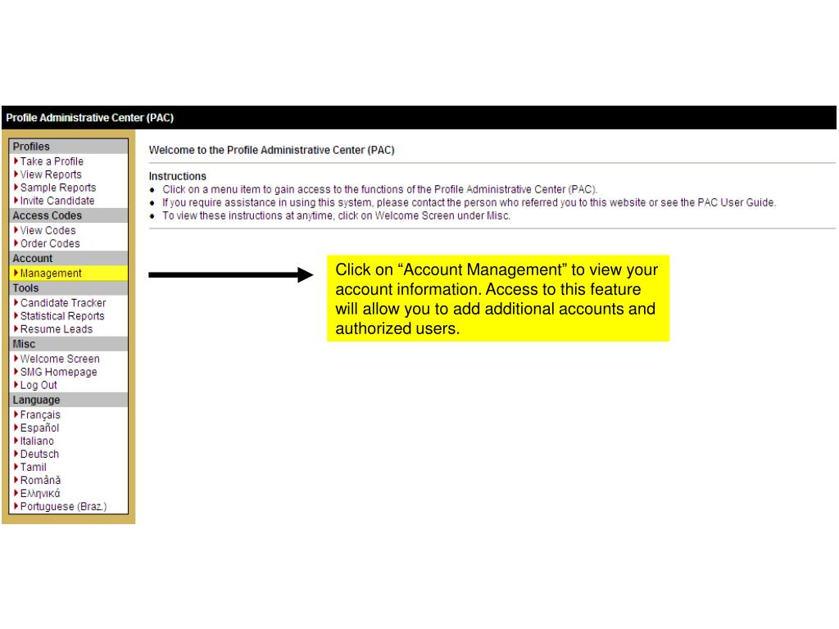Go to Welcome Screen under Misc
This screenshot has width=839, height=629.
pos(60,359)
